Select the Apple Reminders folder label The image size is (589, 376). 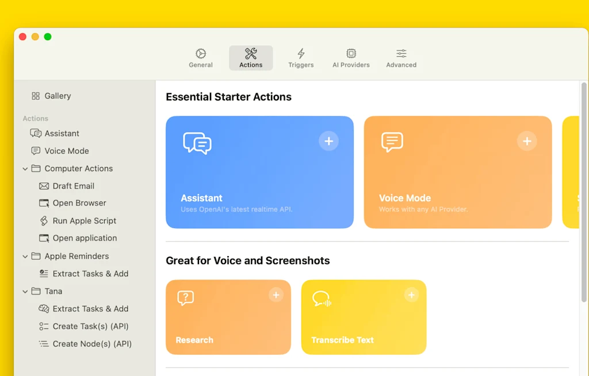coord(77,257)
